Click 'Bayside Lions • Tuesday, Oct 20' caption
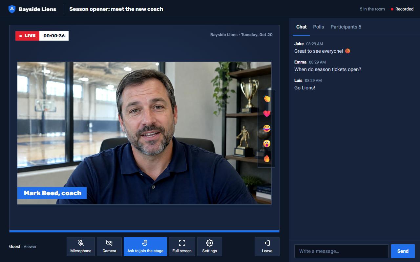This screenshot has height=262, width=420. tap(241, 35)
